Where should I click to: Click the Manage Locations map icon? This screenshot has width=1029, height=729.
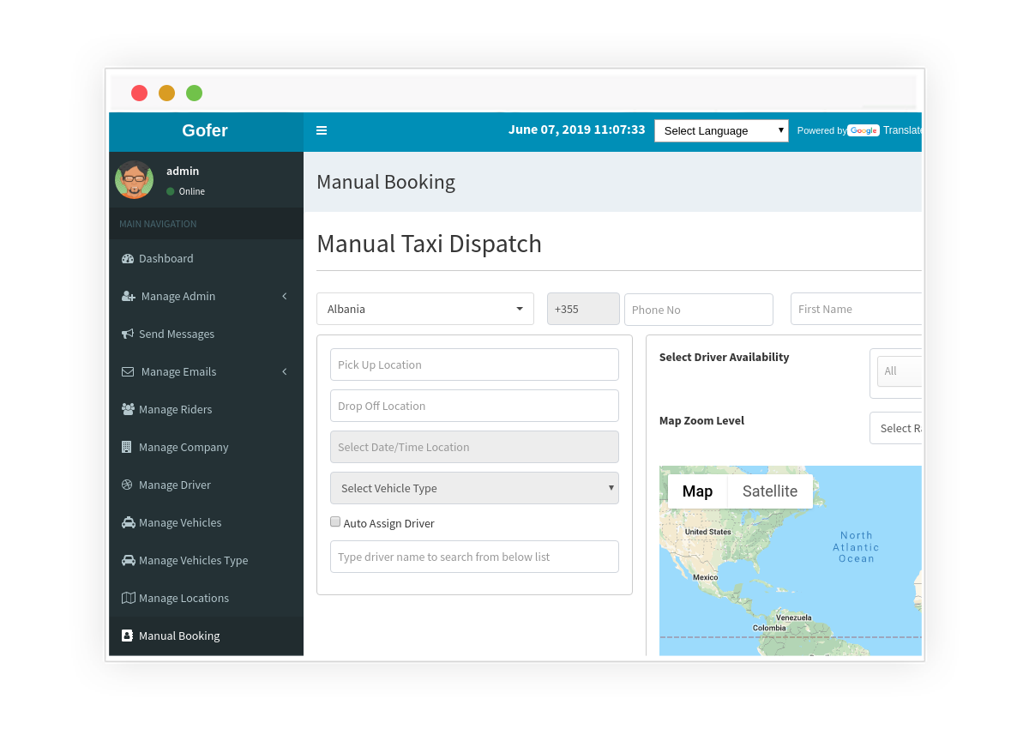pyautogui.click(x=128, y=598)
